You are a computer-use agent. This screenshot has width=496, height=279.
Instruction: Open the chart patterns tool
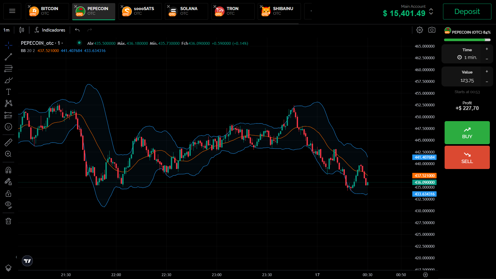[8, 103]
